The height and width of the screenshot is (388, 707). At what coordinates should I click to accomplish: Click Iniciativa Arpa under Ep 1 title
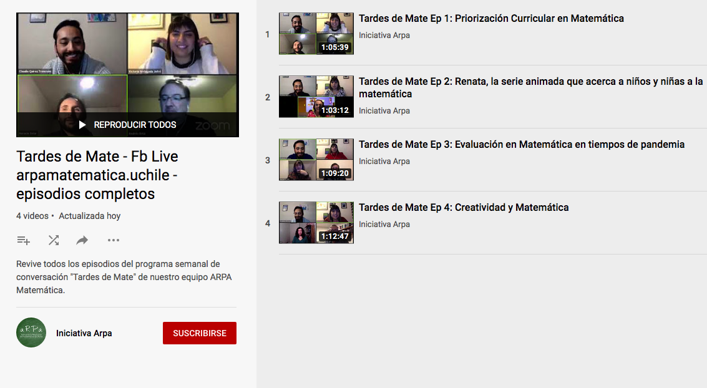[x=384, y=35]
